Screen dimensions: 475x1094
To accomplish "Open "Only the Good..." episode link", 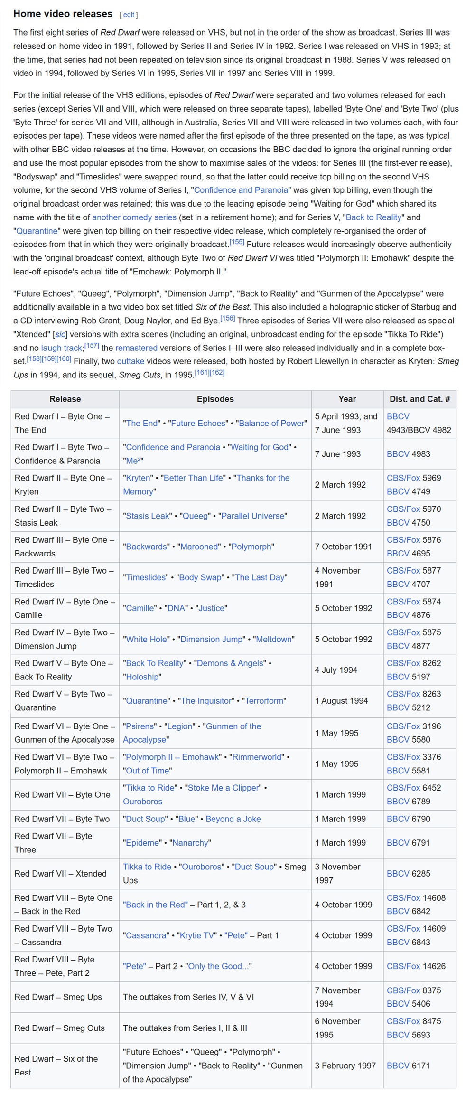I will [x=218, y=967].
